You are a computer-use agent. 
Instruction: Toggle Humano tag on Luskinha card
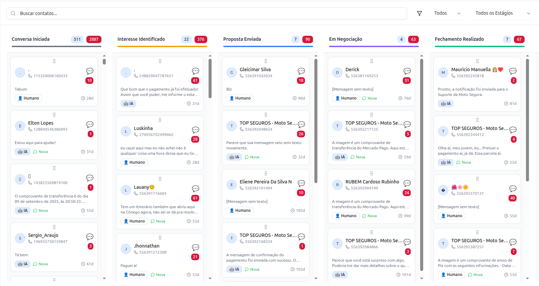pyautogui.click(x=134, y=162)
